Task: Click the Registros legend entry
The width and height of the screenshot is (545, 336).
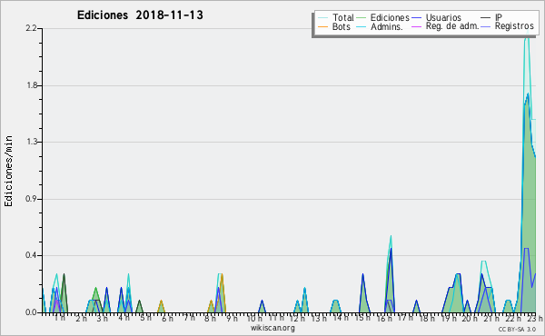Action: coord(514,26)
